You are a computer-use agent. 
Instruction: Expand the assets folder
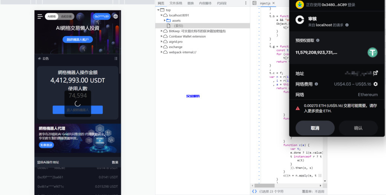(x=165, y=20)
